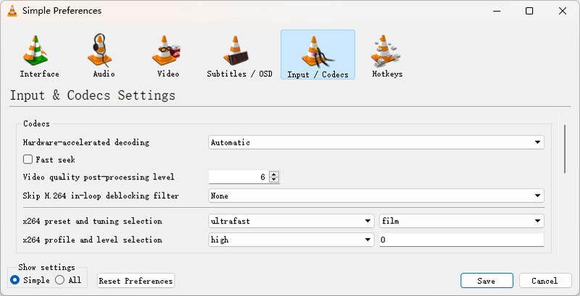Minimize the Simple Preferences window
The width and height of the screenshot is (580, 296).
tap(497, 11)
